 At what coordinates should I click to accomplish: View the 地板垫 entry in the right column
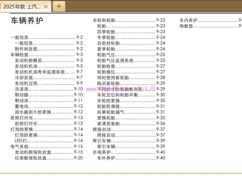pyautogui.click(x=186, y=26)
